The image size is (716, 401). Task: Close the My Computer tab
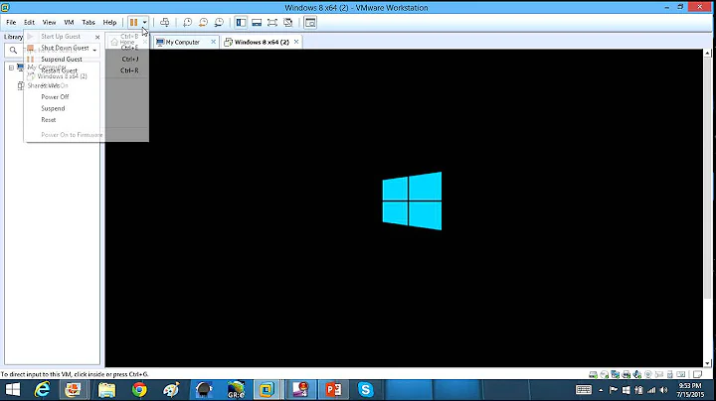pos(213,42)
